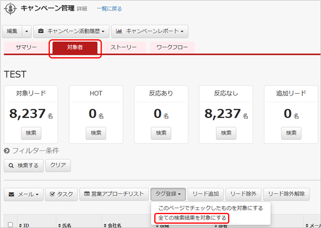
Task: Click the checkmark icon on タスク button
Action: pyautogui.click(x=52, y=194)
